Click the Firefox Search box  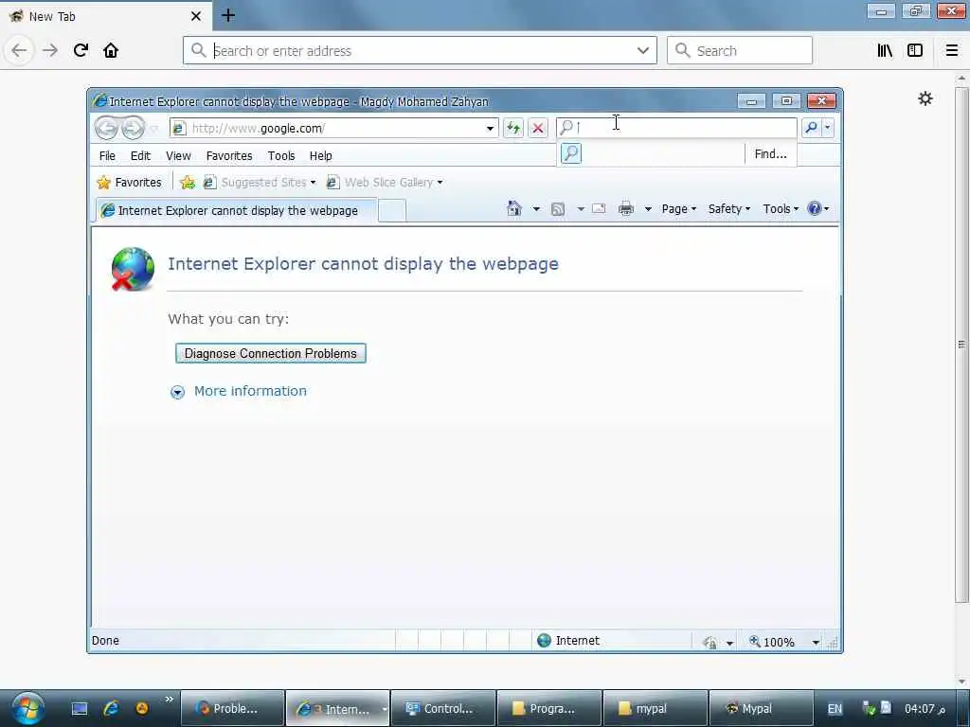click(739, 51)
